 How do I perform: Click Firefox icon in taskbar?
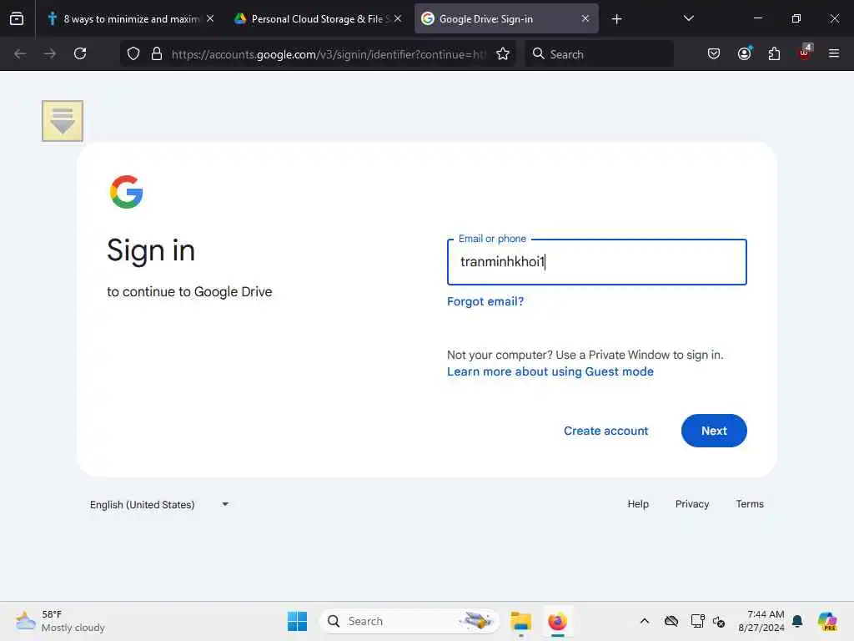[558, 621]
